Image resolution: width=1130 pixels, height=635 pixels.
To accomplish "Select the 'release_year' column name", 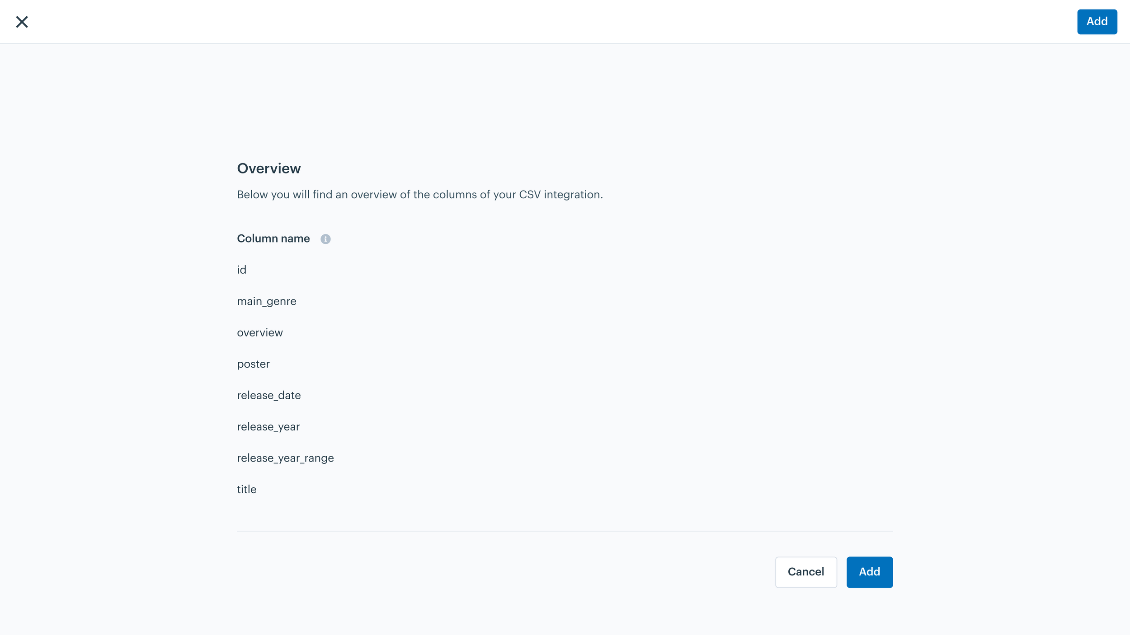I will tap(268, 427).
